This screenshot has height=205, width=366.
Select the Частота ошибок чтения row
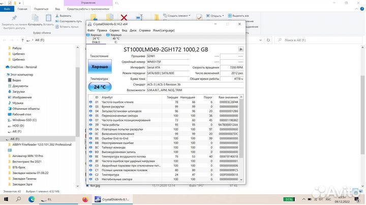pos(164,102)
